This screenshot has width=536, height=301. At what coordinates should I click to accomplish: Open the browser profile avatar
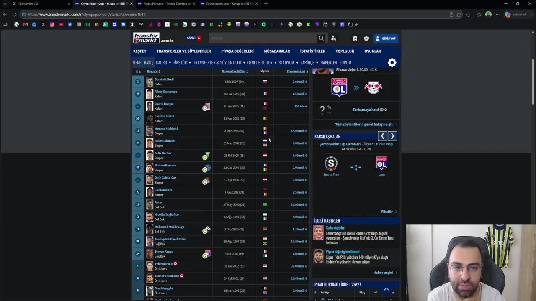(x=488, y=15)
